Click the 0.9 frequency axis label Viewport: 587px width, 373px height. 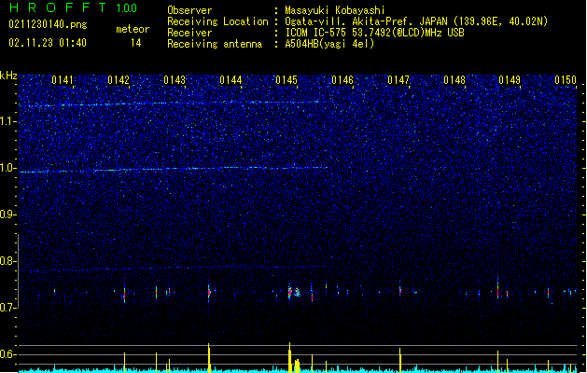coord(8,214)
